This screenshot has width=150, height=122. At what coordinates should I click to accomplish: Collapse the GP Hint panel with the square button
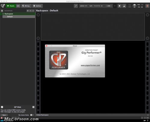(x=33, y=107)
